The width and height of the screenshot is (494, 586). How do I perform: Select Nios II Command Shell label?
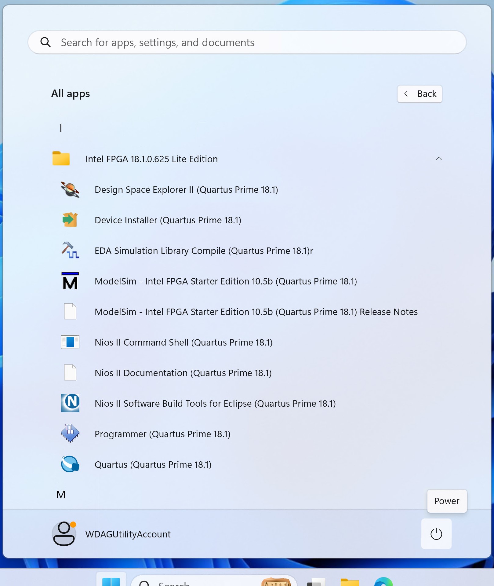tap(183, 342)
